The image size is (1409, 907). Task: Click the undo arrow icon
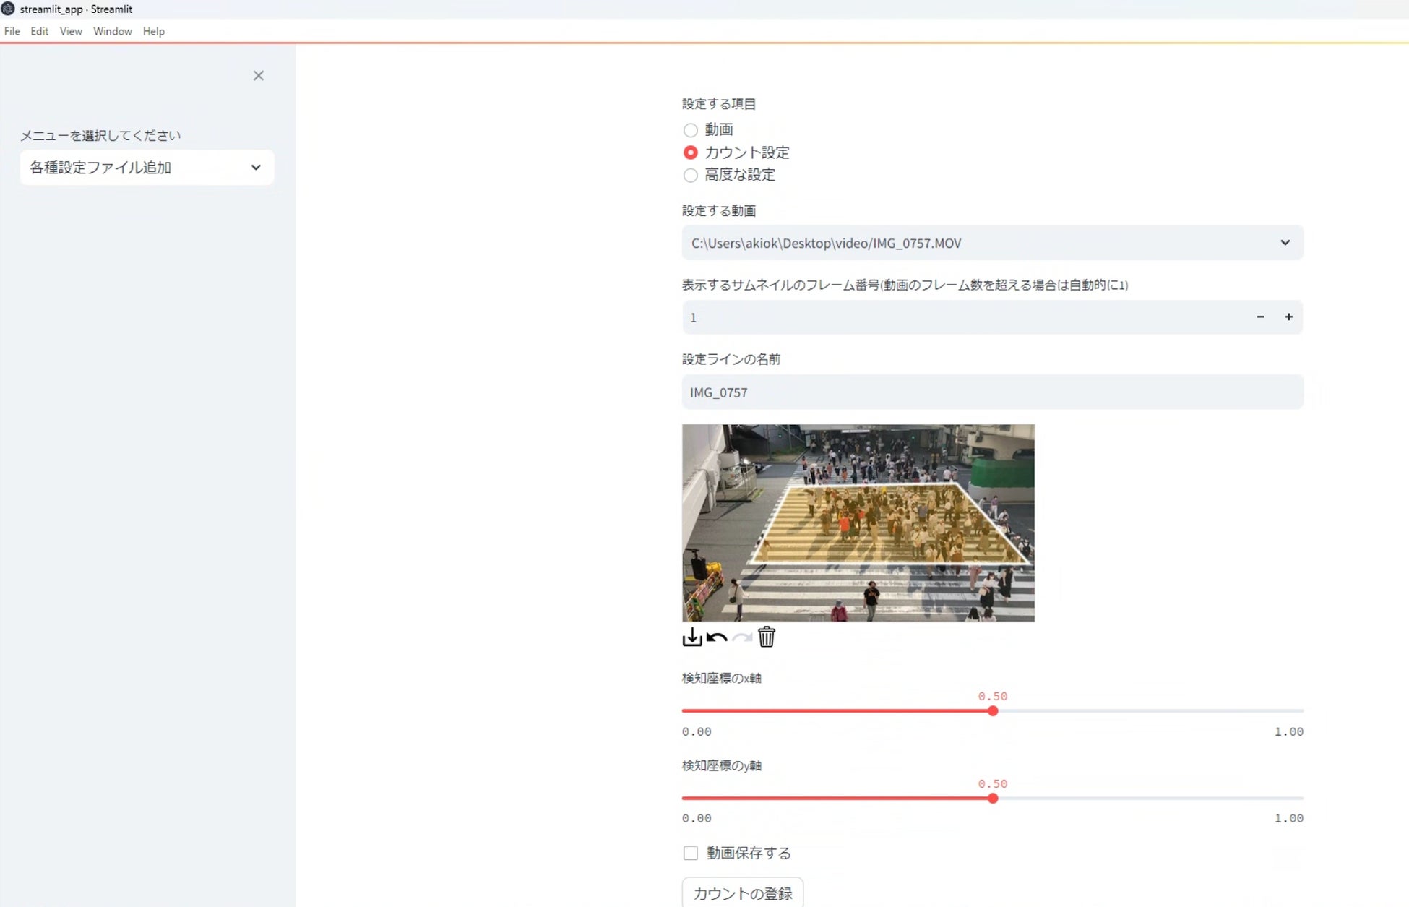click(x=717, y=637)
